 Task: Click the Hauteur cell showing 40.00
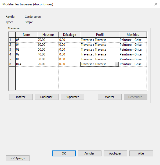click(48, 54)
